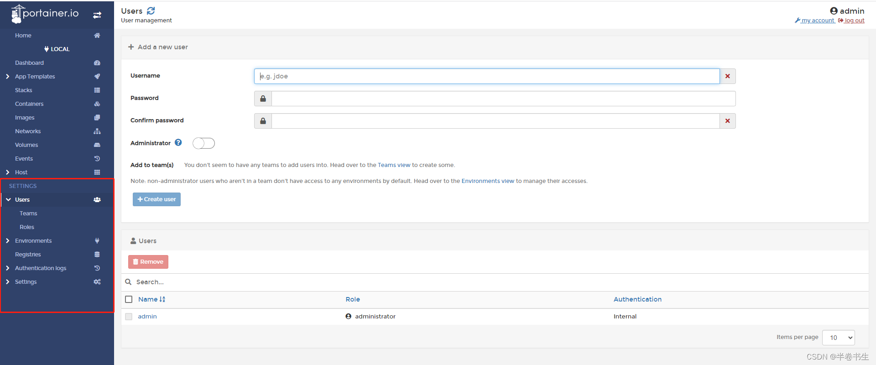876x365 pixels.
Task: Click the Name column sort icon
Action: point(162,299)
